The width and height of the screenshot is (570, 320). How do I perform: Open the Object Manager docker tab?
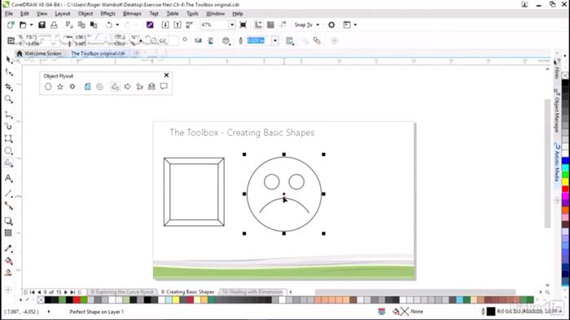pos(556,110)
